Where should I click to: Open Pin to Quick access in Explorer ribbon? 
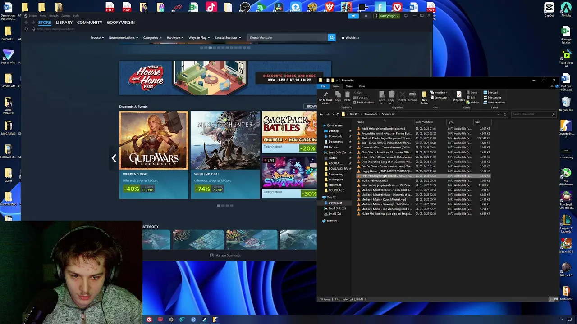point(325,97)
